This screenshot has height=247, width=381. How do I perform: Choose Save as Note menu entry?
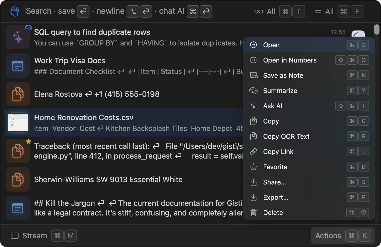pos(309,75)
